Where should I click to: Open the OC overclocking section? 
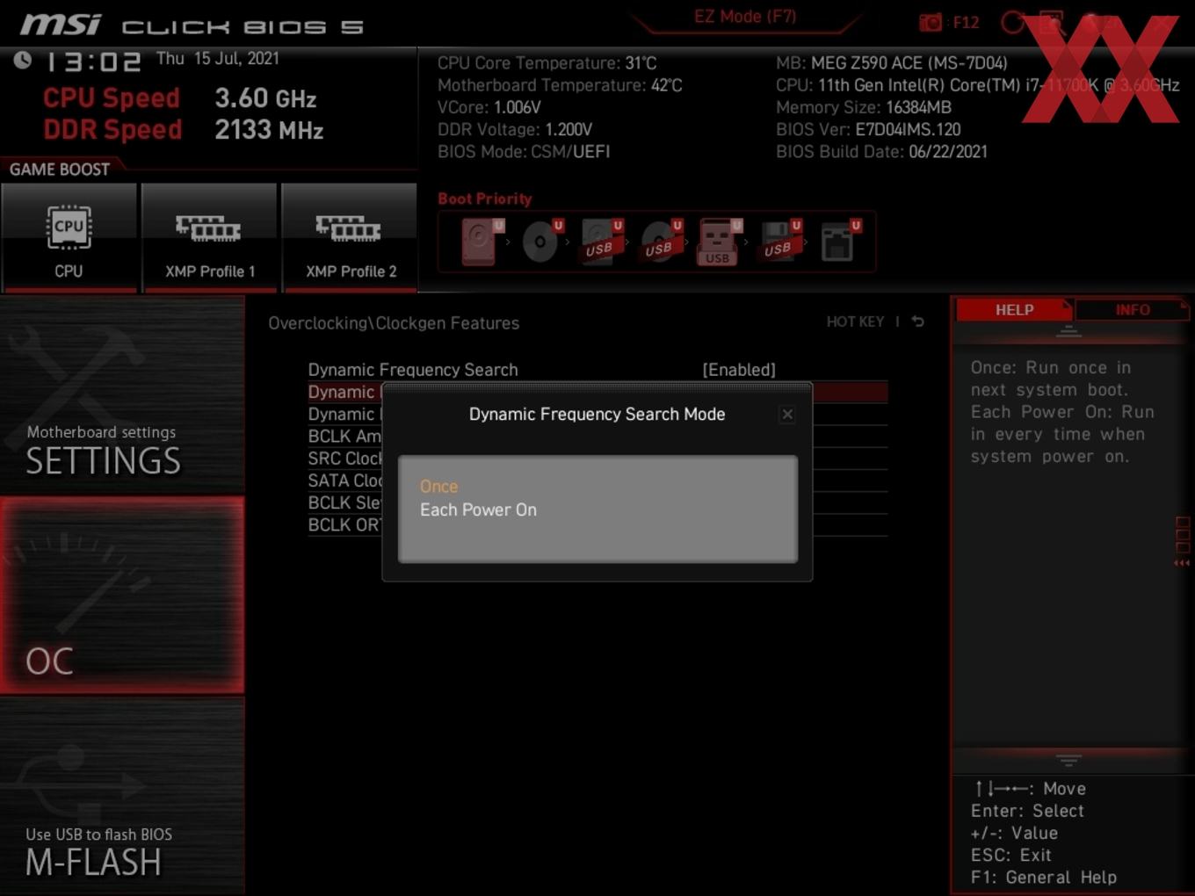[122, 595]
